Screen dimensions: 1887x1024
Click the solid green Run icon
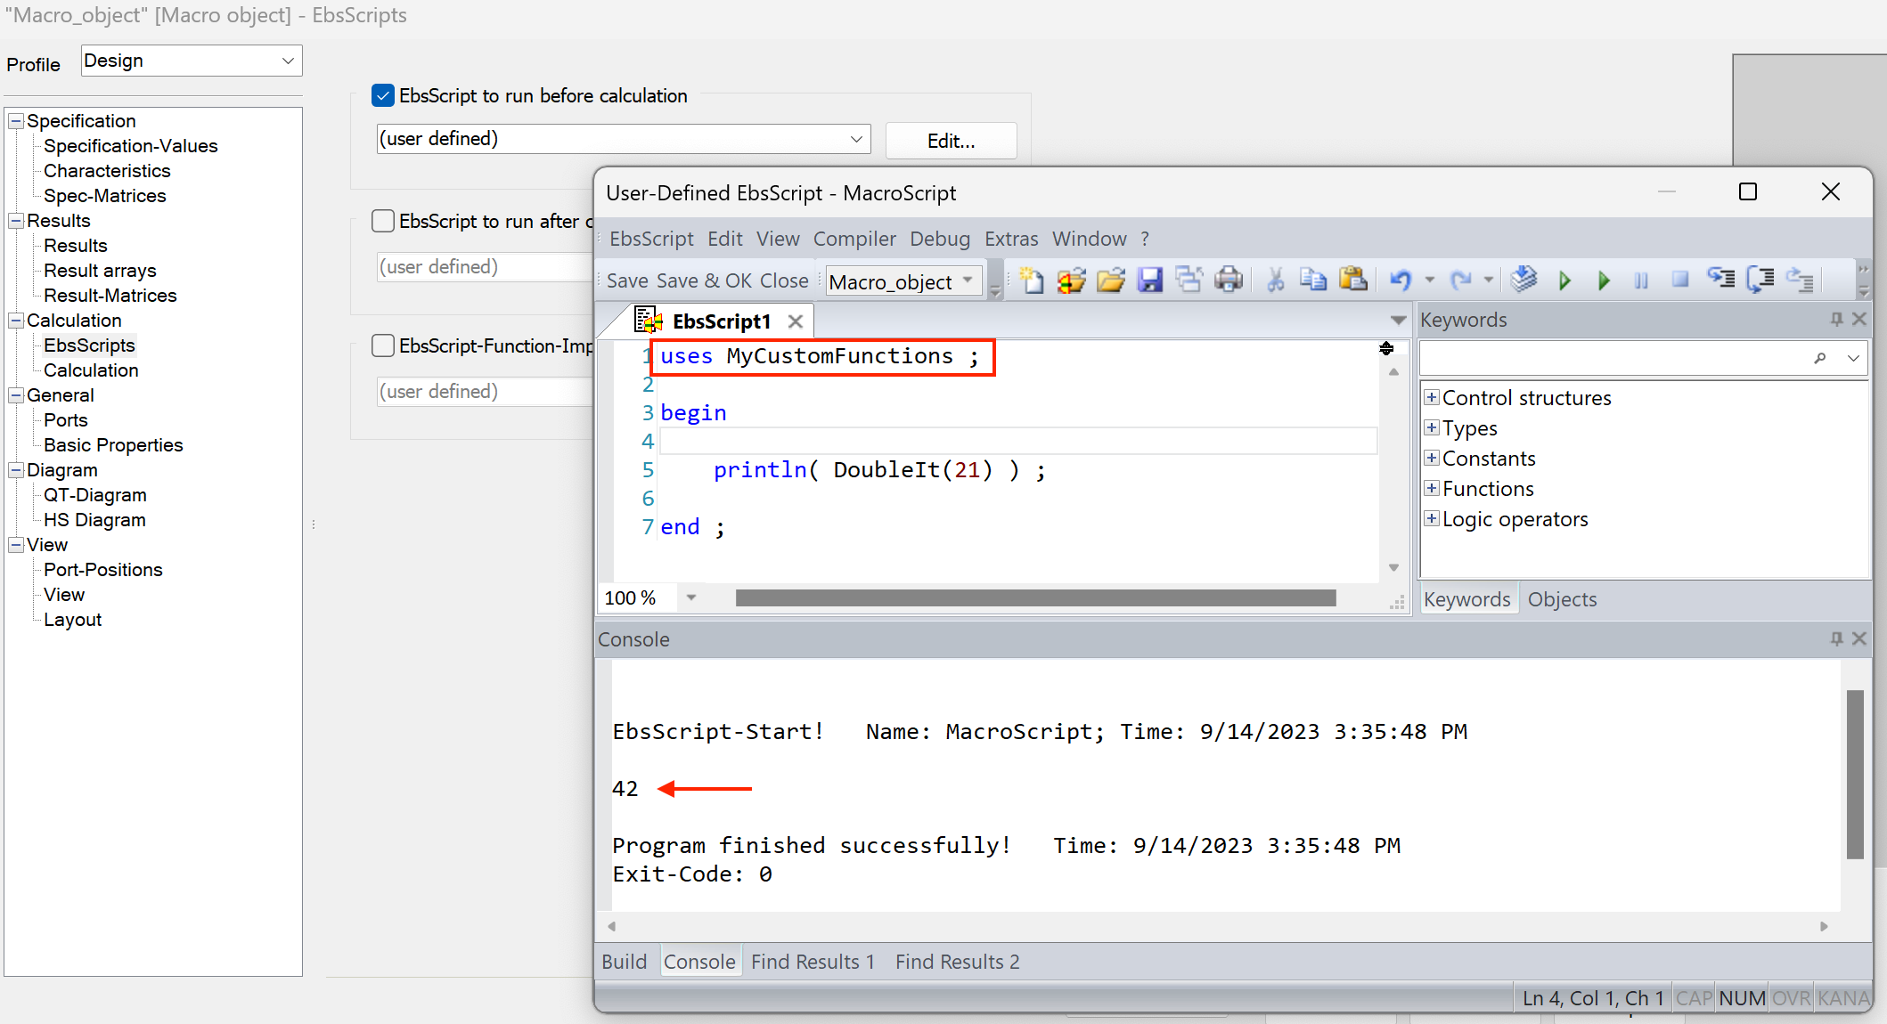pyautogui.click(x=1604, y=280)
